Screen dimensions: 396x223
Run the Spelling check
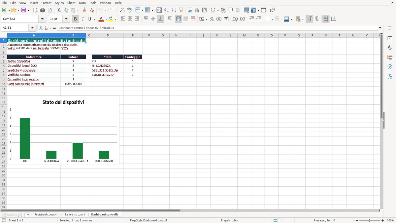129,10
